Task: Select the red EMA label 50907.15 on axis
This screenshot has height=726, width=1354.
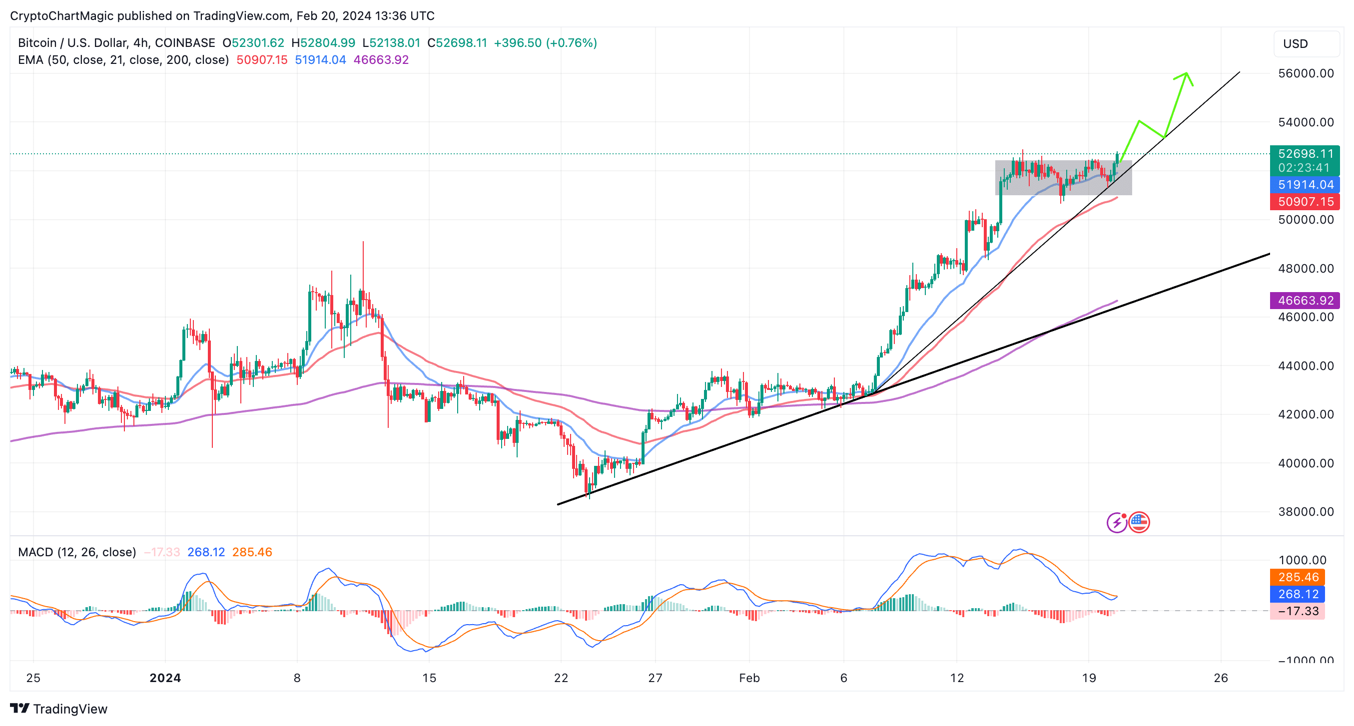Action: point(1305,201)
